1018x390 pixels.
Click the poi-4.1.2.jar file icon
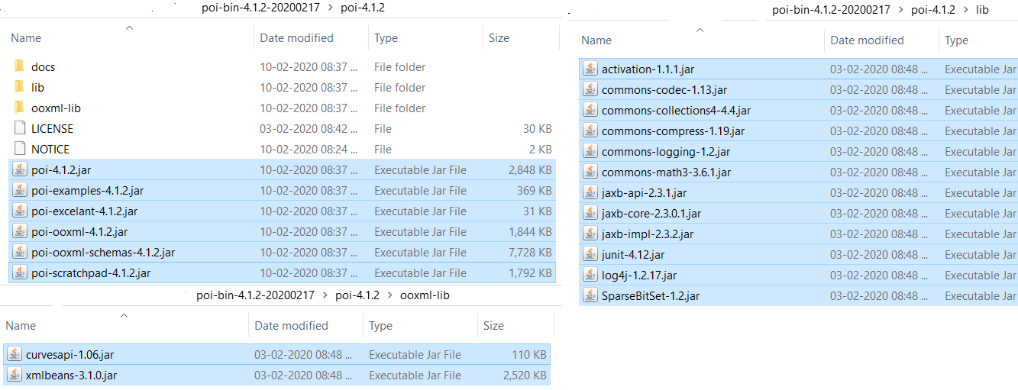(x=20, y=169)
